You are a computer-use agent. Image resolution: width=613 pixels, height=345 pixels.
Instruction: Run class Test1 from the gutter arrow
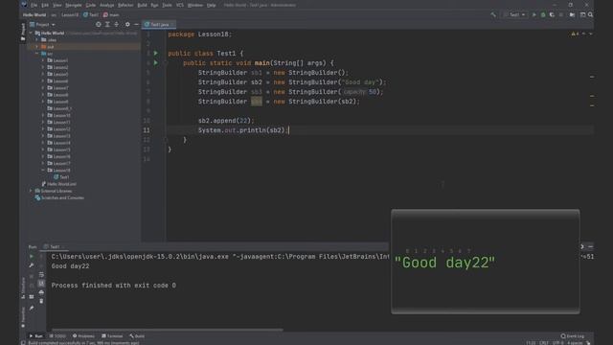click(155, 53)
